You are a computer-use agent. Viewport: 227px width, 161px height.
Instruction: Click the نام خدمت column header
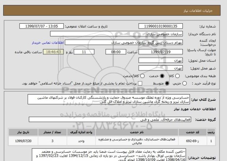(137, 132)
